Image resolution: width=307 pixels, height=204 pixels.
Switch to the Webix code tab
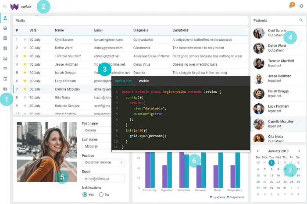coord(144,81)
